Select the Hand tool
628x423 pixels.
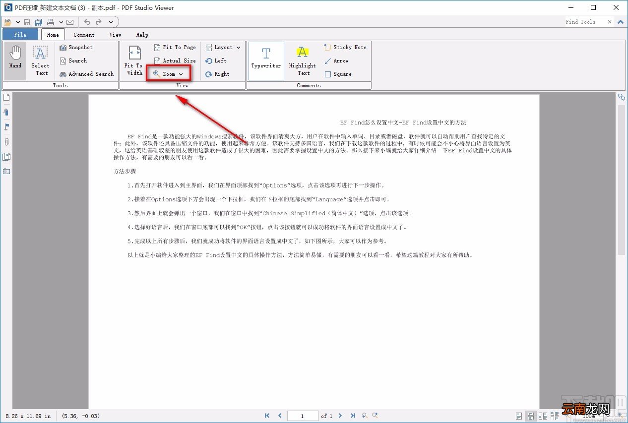coord(15,61)
